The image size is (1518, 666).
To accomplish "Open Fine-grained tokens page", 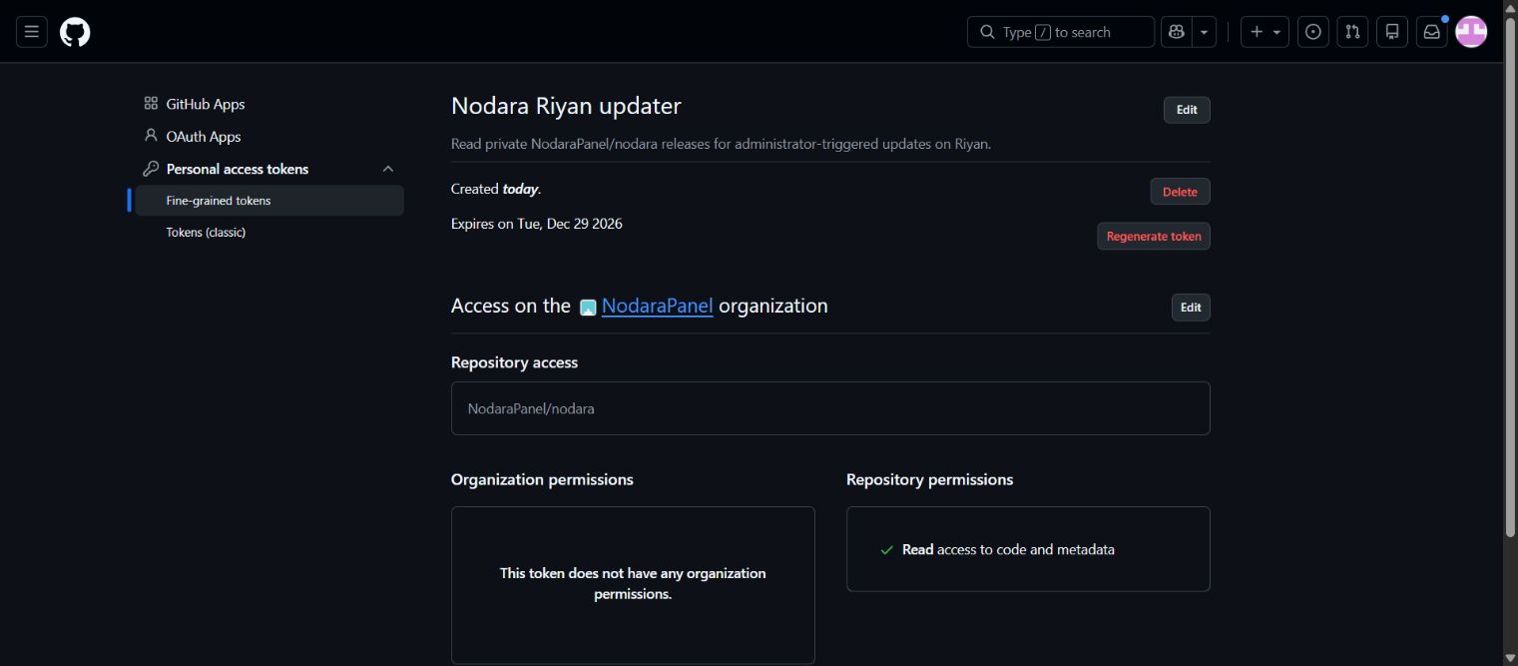I will (269, 200).
